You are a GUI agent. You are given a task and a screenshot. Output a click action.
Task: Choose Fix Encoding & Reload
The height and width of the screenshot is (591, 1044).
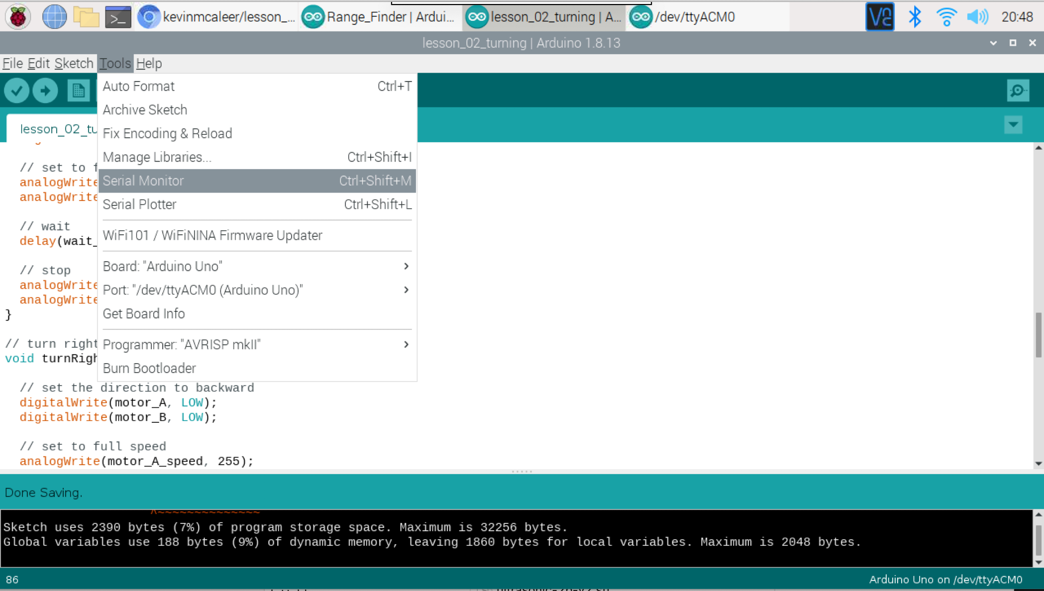(x=257, y=133)
